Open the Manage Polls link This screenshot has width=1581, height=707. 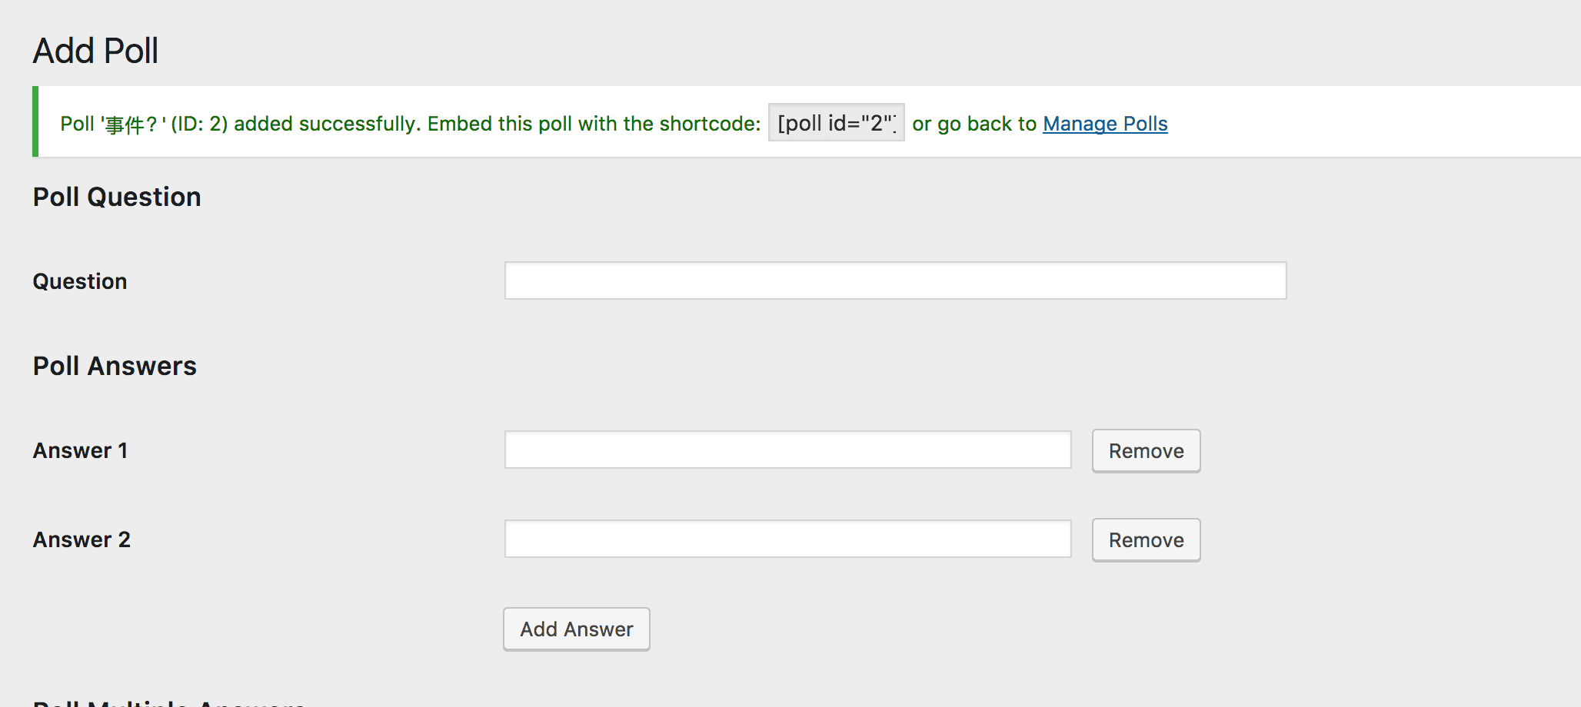click(x=1105, y=124)
